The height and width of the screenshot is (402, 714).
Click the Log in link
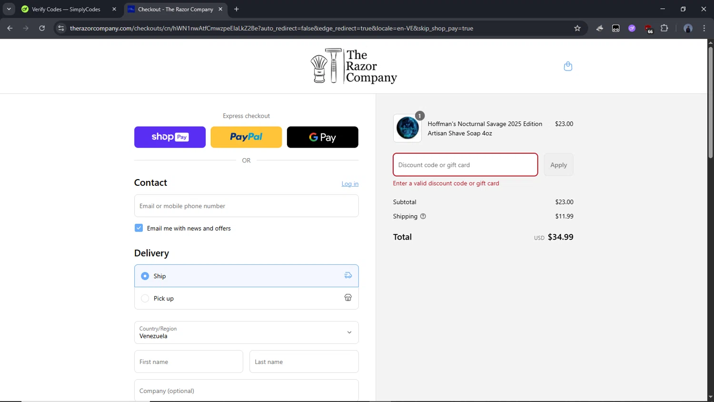pos(350,184)
